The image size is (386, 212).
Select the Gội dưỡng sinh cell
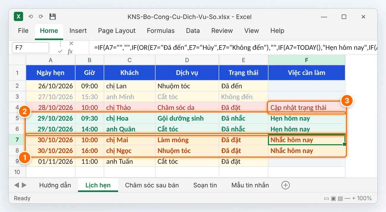pos(187,118)
